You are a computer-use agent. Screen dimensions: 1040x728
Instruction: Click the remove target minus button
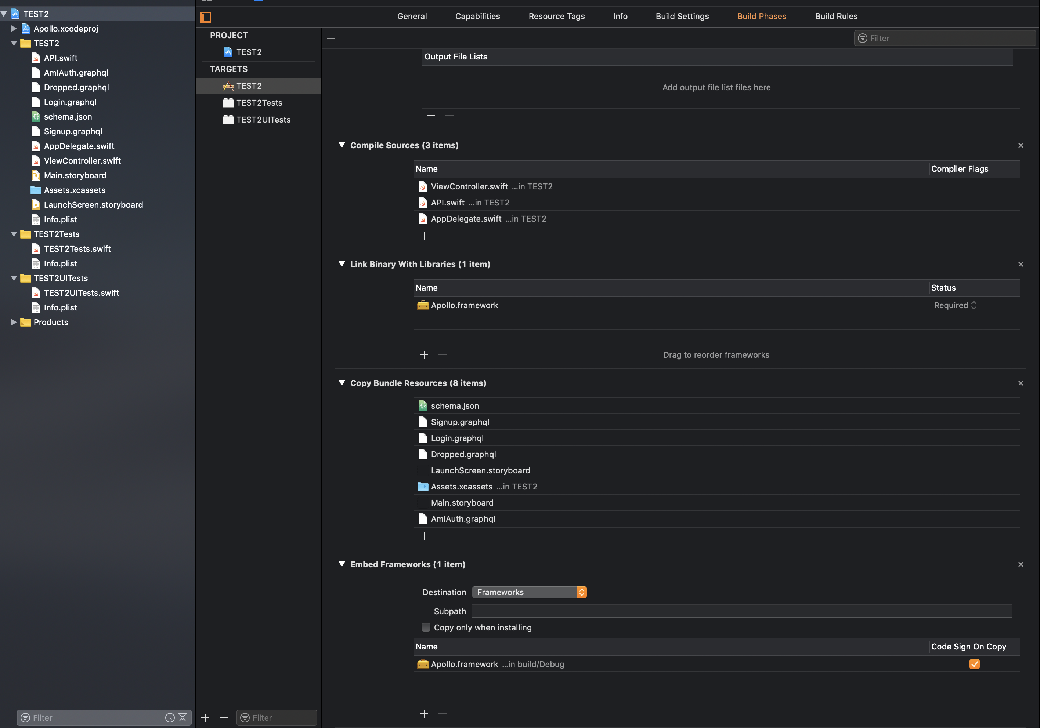click(x=224, y=718)
